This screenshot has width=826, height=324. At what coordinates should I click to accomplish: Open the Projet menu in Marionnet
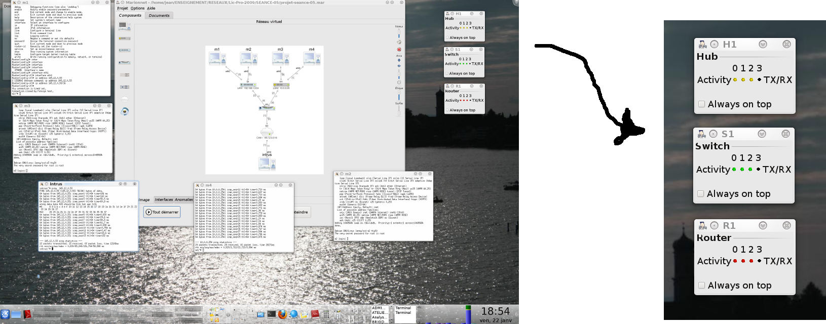point(123,8)
